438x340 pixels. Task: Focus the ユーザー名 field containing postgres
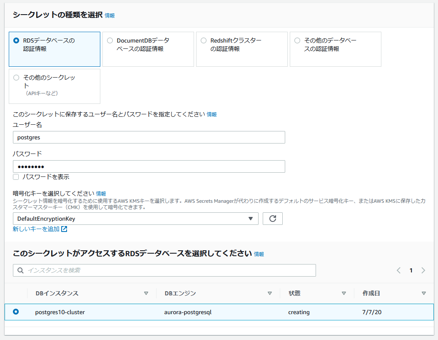(149, 137)
